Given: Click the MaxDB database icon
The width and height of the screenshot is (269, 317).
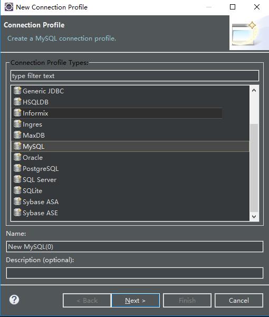Looking at the screenshot, I should click(x=17, y=135).
